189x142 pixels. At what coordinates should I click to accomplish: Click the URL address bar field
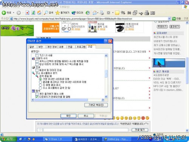point(89,19)
